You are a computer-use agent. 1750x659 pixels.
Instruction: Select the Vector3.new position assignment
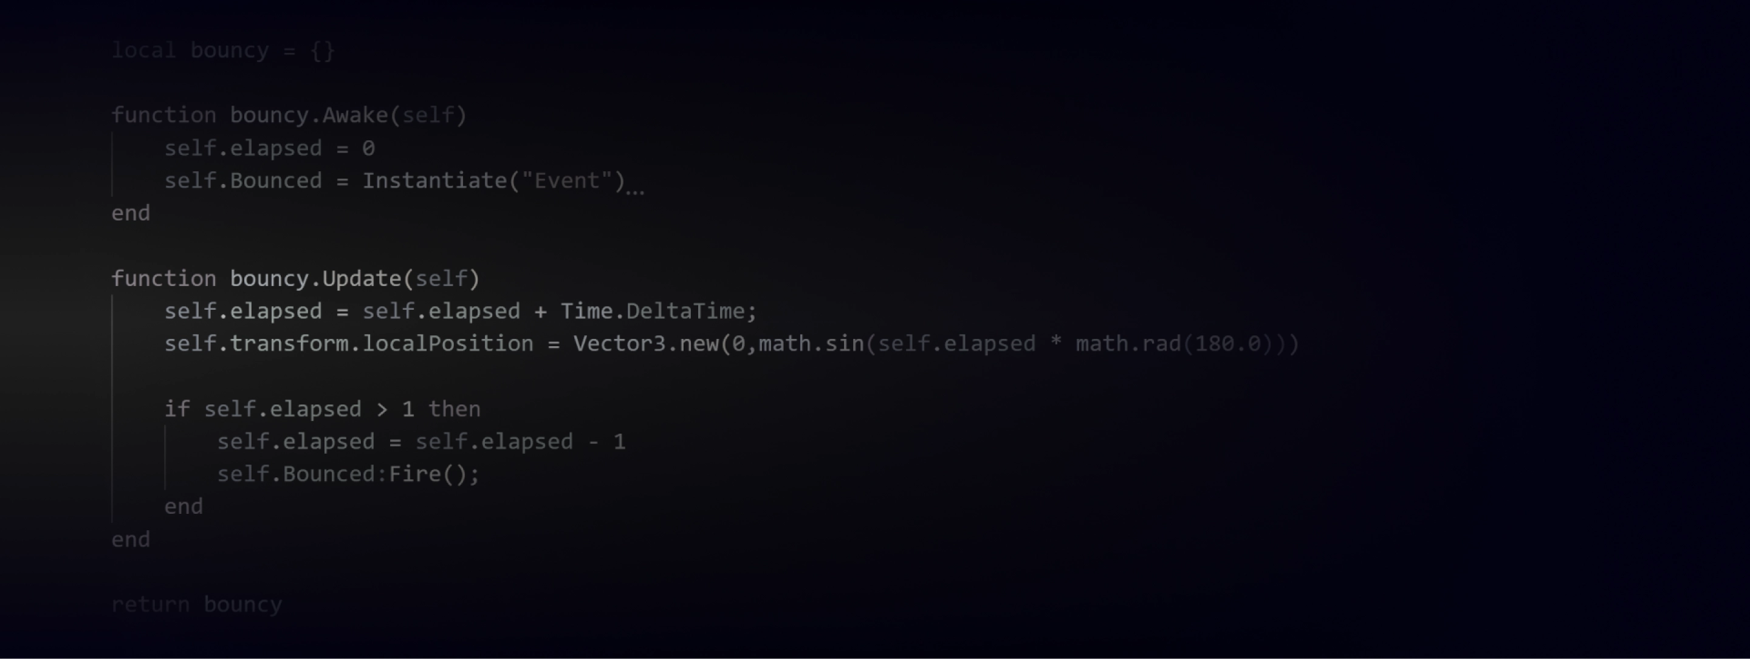[x=731, y=343]
